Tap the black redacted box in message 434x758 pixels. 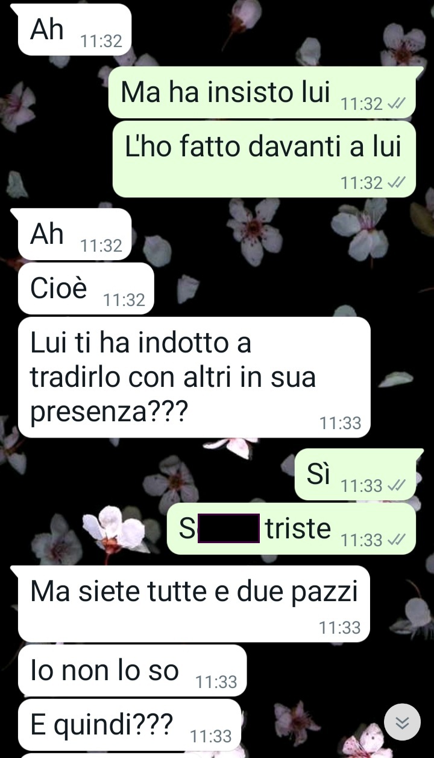pyautogui.click(x=228, y=528)
